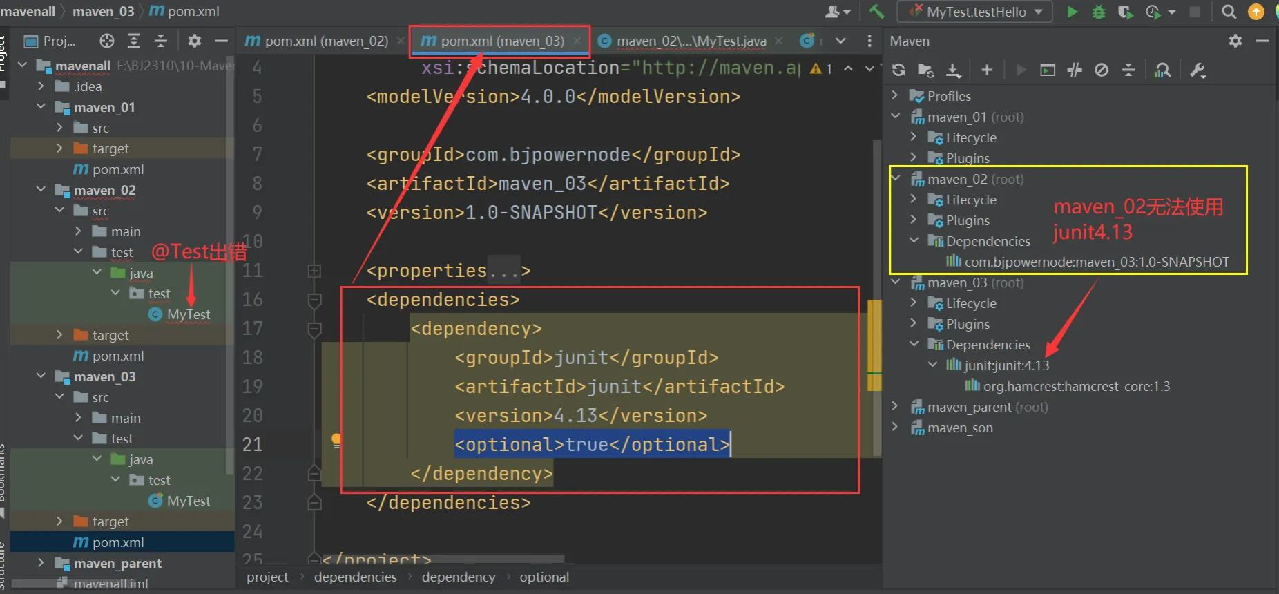Locate opened file in Project tree
This screenshot has width=1279, height=594.
[106, 41]
